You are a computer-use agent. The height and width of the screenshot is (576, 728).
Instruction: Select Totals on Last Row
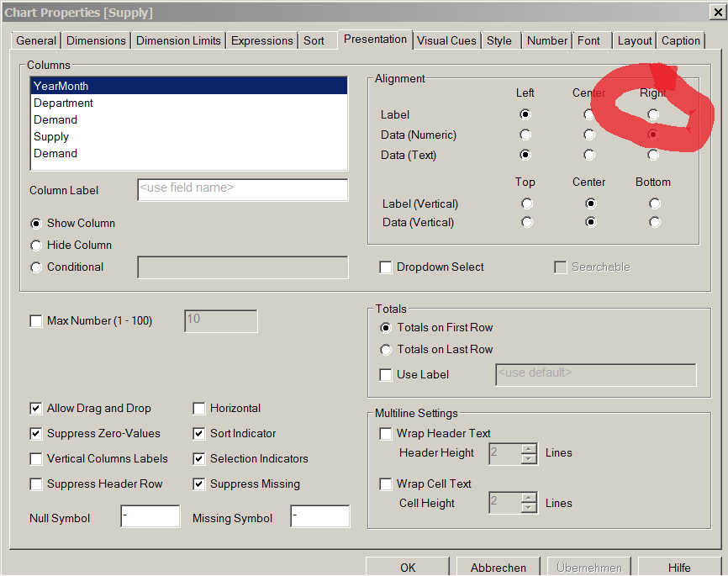pyautogui.click(x=386, y=350)
